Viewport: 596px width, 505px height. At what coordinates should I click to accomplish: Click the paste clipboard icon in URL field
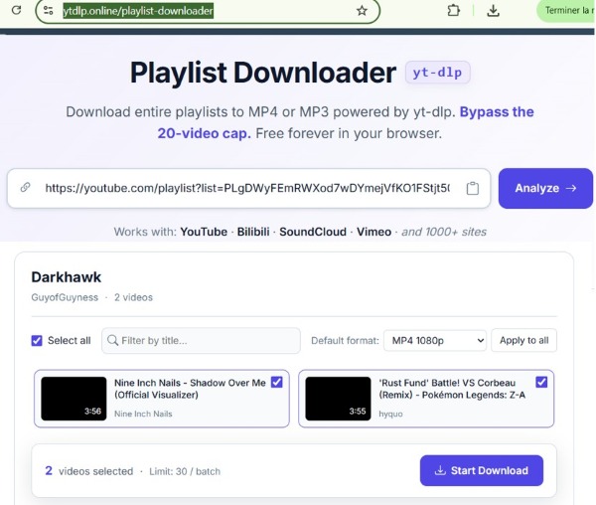pos(473,188)
